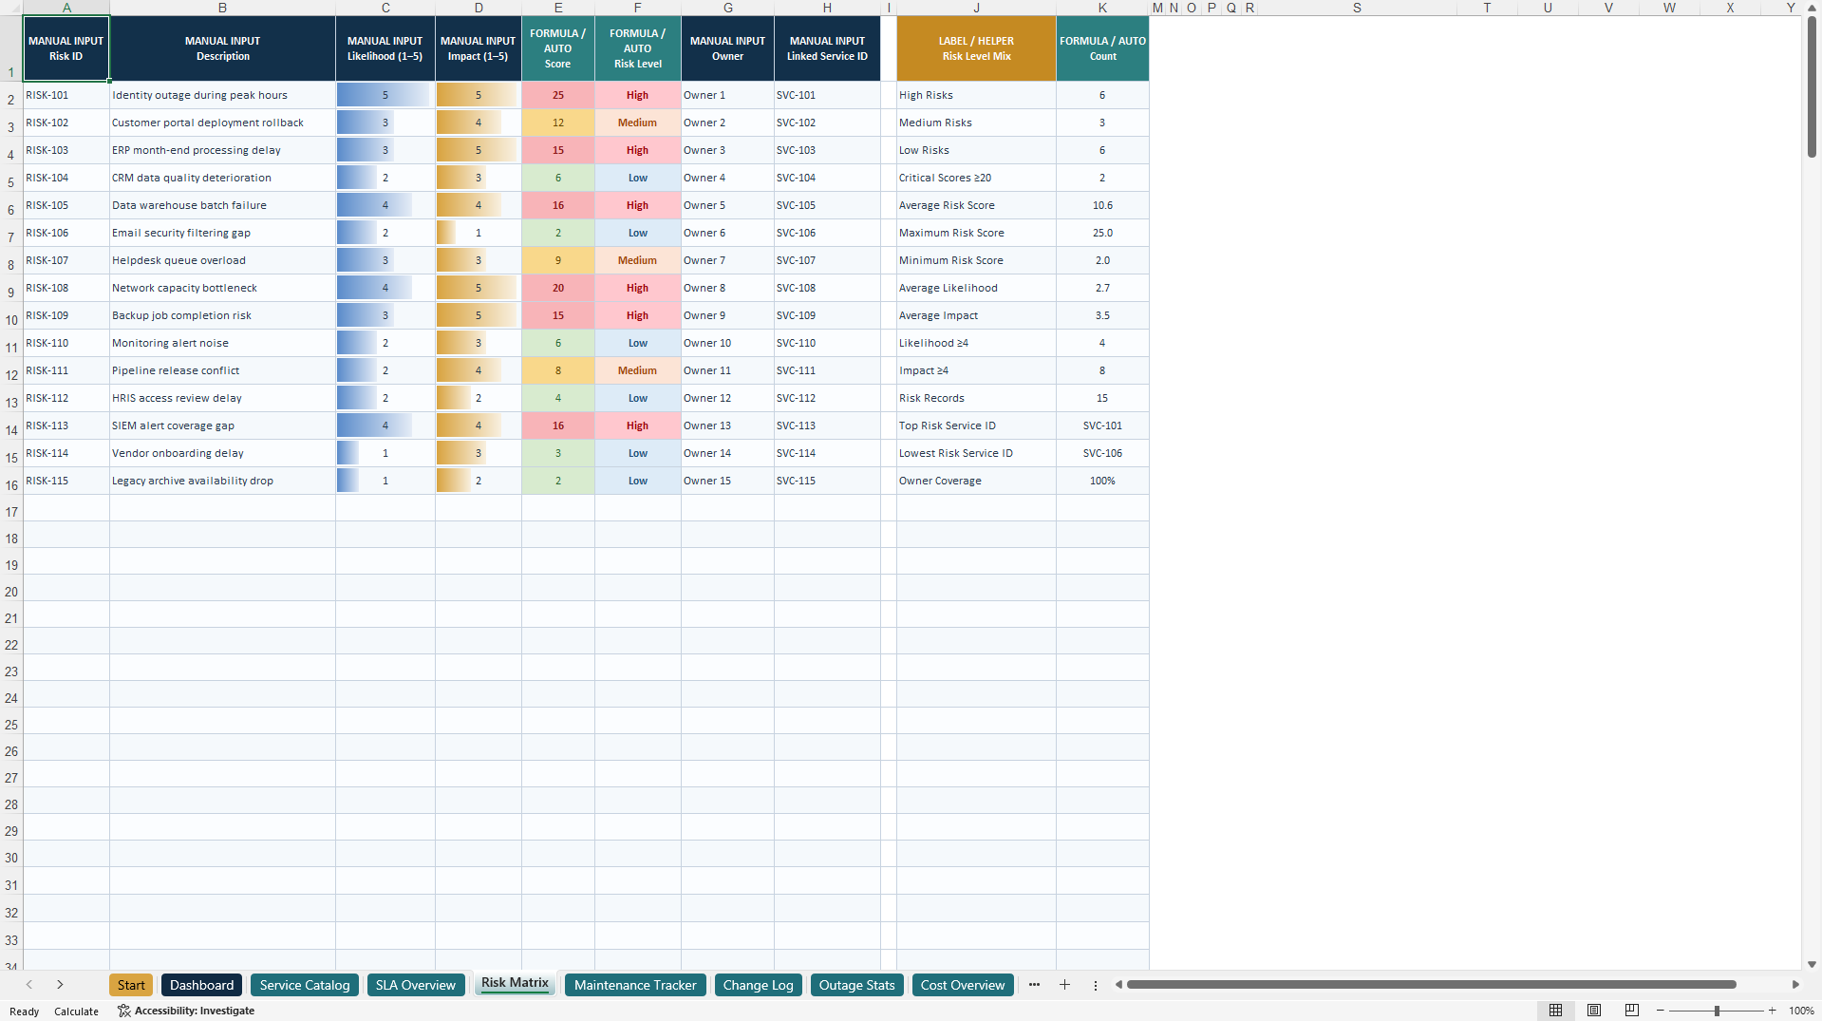Switch to Page Layout view

point(1594,1011)
